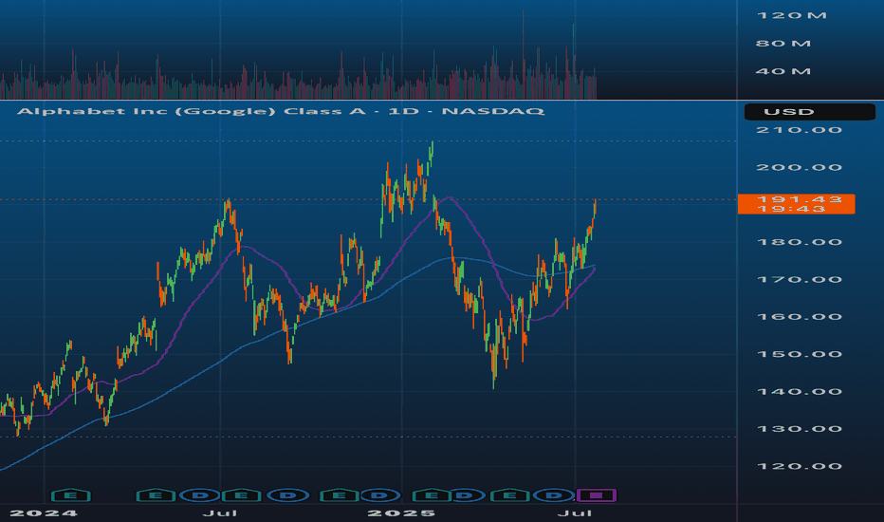Click the 140.00 price axis label
The width and height of the screenshot is (884, 522).
(x=799, y=392)
